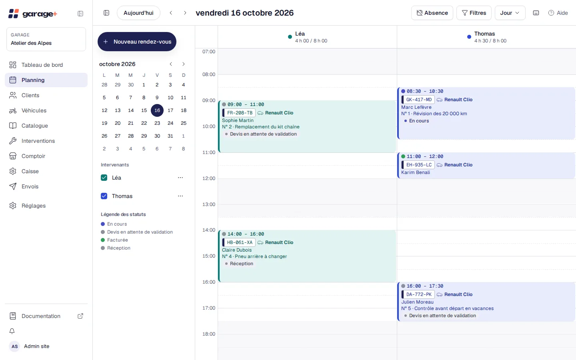Toggle the calendar side panel icon

[106, 13]
